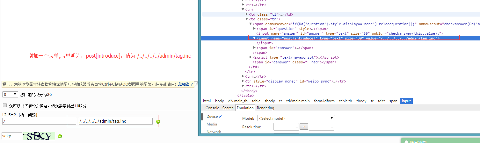This screenshot has width=480, height=143.
Task: Click the 我知道了 link in the tip bar
Action: 185,84
